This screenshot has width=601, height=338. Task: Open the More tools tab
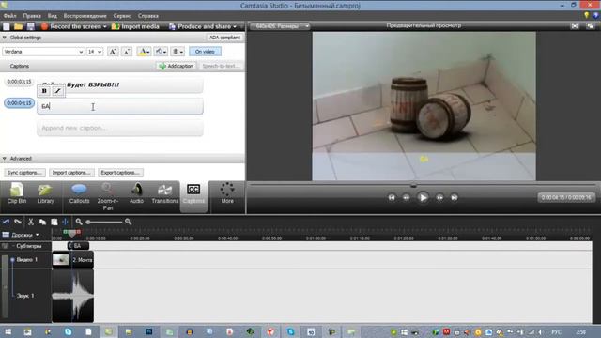pos(227,194)
